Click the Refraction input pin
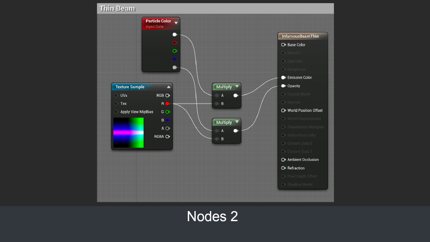430x242 pixels. point(283,168)
